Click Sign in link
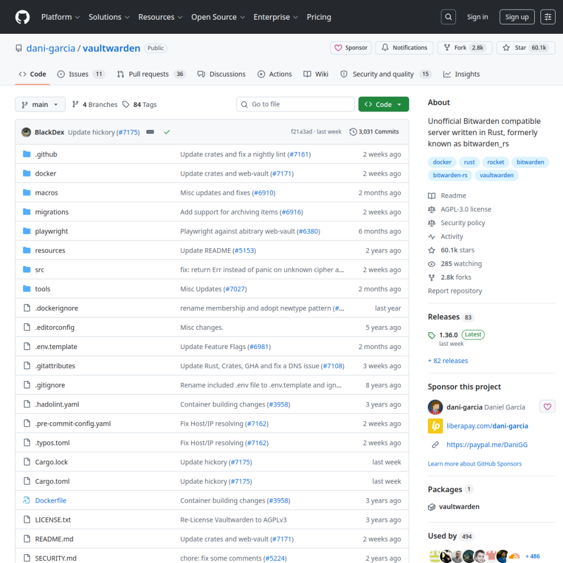563x563 pixels. tap(477, 17)
